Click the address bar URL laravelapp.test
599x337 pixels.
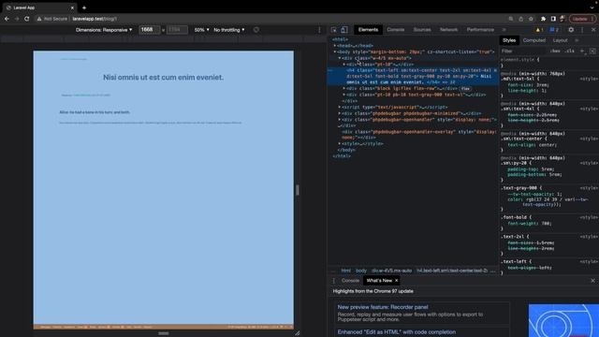[x=95, y=19]
